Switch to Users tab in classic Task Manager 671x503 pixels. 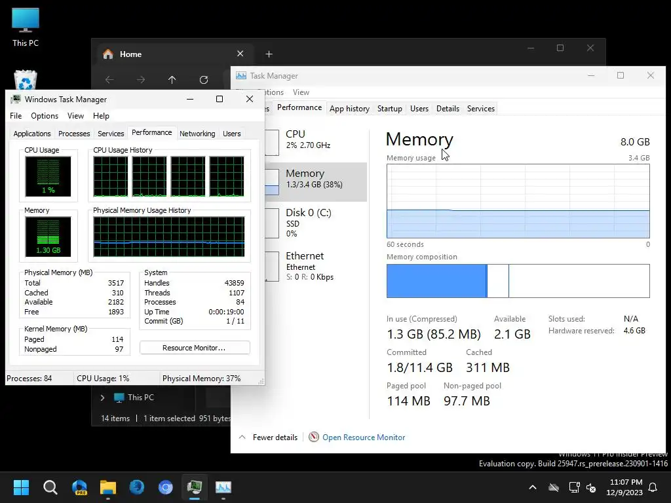(231, 134)
